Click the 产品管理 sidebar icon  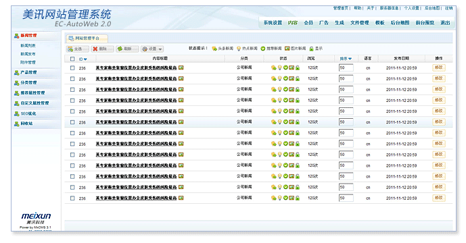tap(17, 72)
